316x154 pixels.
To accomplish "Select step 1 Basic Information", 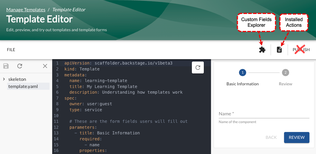I will point(242,73).
